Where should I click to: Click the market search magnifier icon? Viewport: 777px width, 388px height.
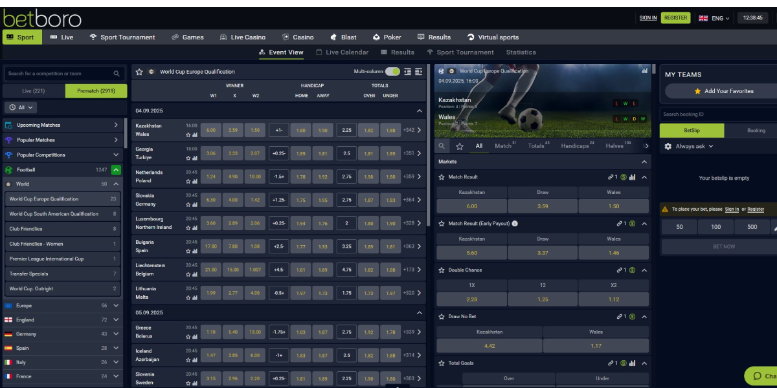tap(442, 146)
